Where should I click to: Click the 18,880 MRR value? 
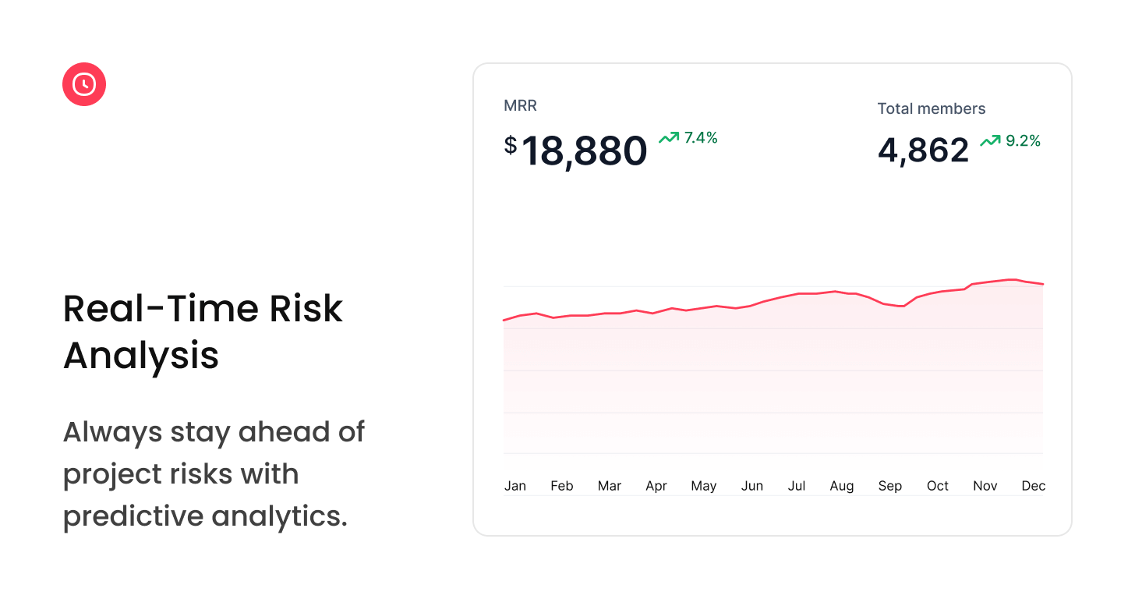pos(584,151)
